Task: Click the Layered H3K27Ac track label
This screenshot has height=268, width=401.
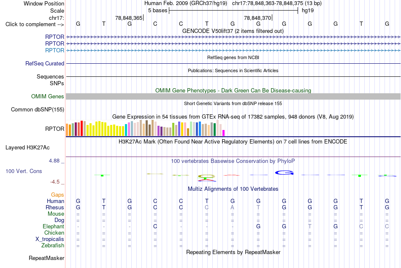Action: click(27, 148)
